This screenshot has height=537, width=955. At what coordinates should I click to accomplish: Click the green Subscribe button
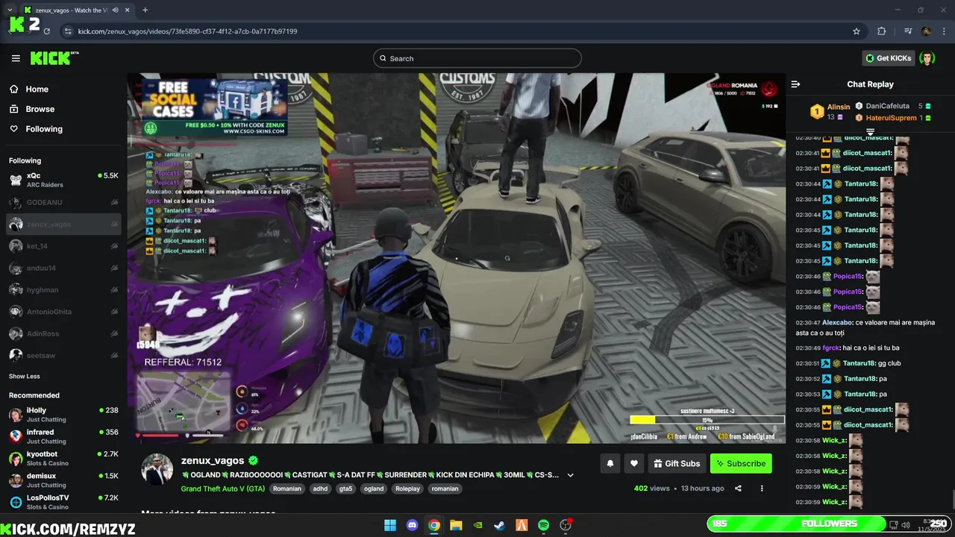(741, 463)
